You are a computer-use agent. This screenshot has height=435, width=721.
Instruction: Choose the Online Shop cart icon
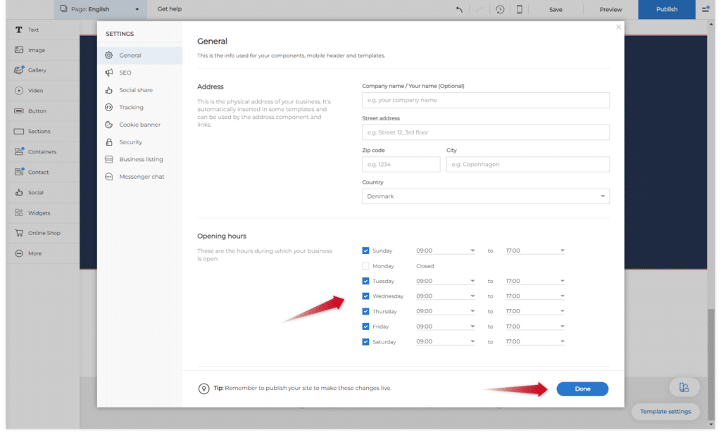[20, 233]
